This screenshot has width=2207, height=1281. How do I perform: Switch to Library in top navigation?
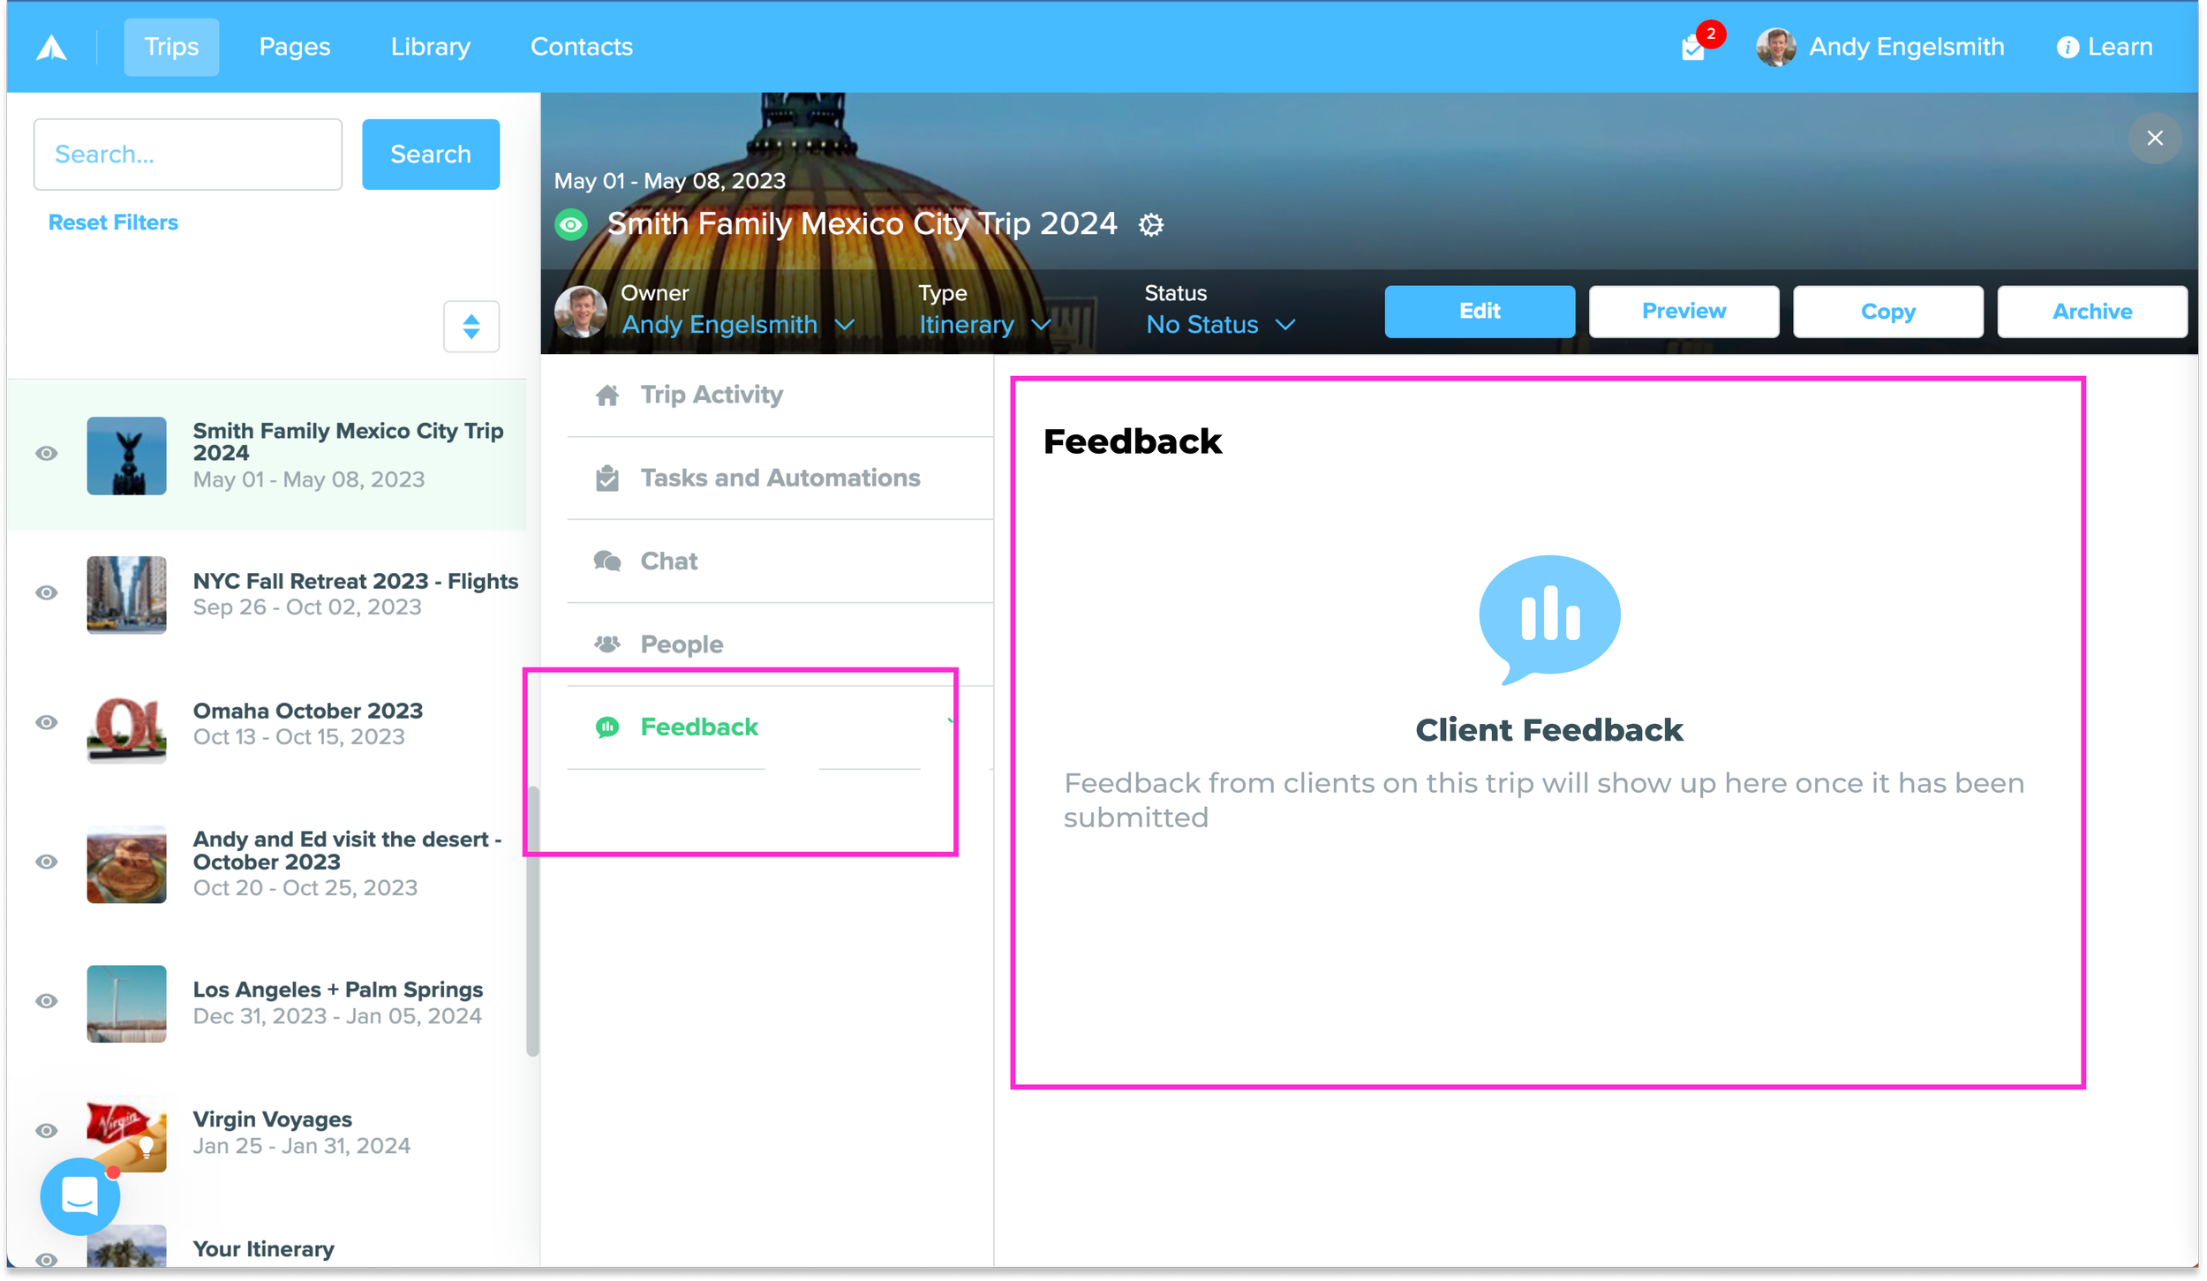430,47
